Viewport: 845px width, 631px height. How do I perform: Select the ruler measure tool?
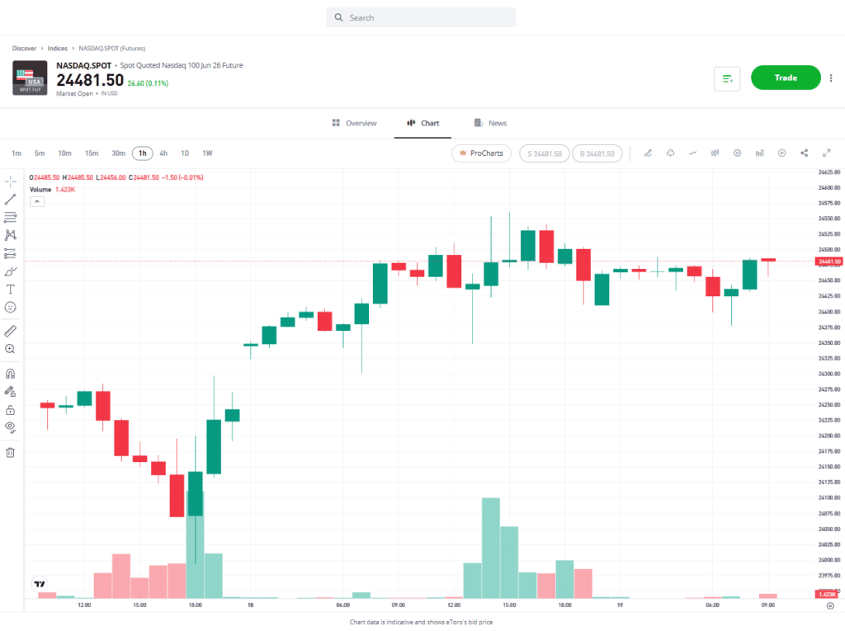[x=11, y=331]
